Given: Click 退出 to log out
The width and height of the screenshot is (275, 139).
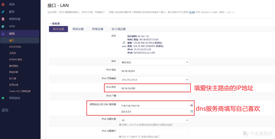Looking at the screenshot, I should [5, 110].
